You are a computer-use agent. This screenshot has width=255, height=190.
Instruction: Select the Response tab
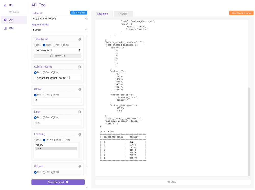pyautogui.click(x=103, y=14)
